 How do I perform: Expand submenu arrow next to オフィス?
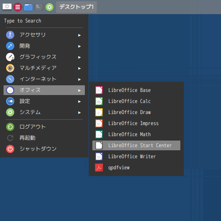pyautogui.click(x=80, y=91)
